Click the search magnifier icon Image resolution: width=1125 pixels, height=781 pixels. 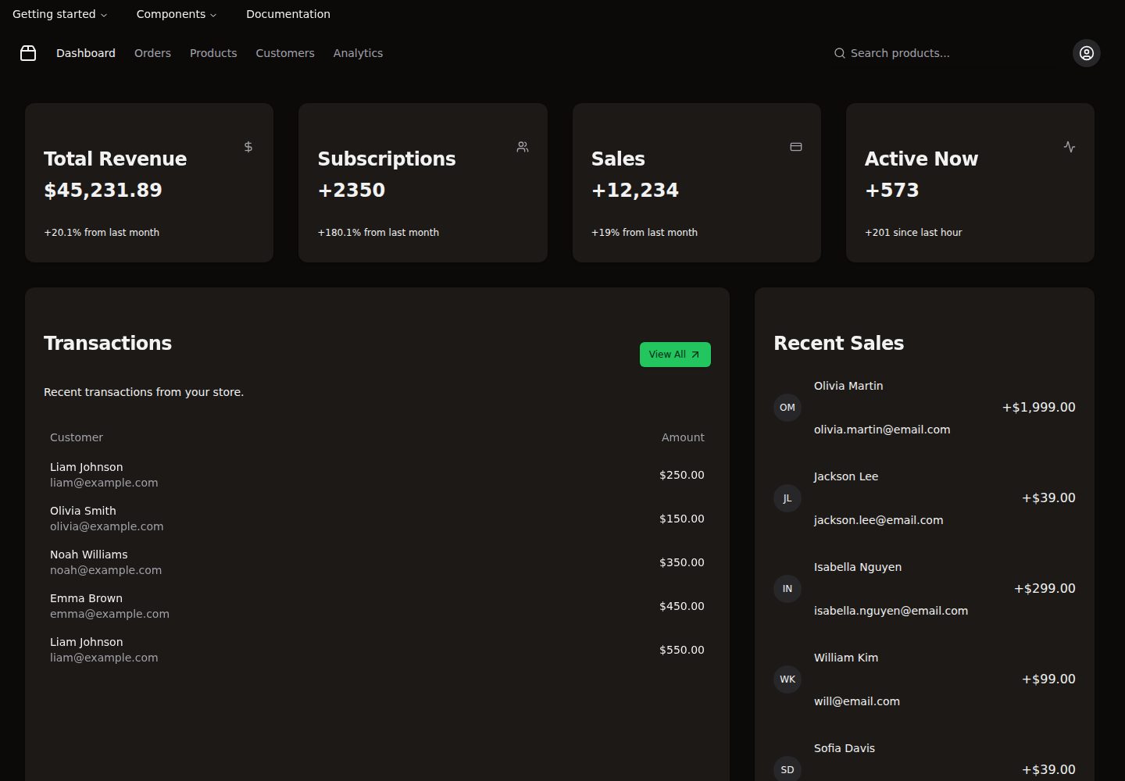tap(839, 53)
